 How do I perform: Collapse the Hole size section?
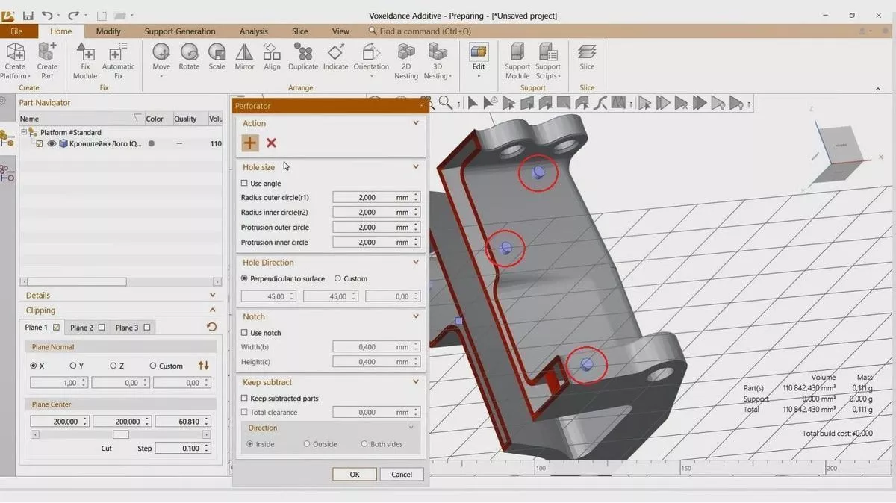pyautogui.click(x=416, y=167)
